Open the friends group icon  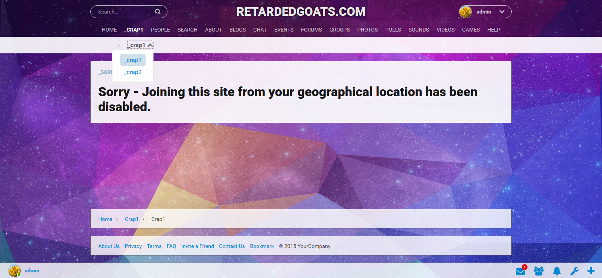(539, 271)
